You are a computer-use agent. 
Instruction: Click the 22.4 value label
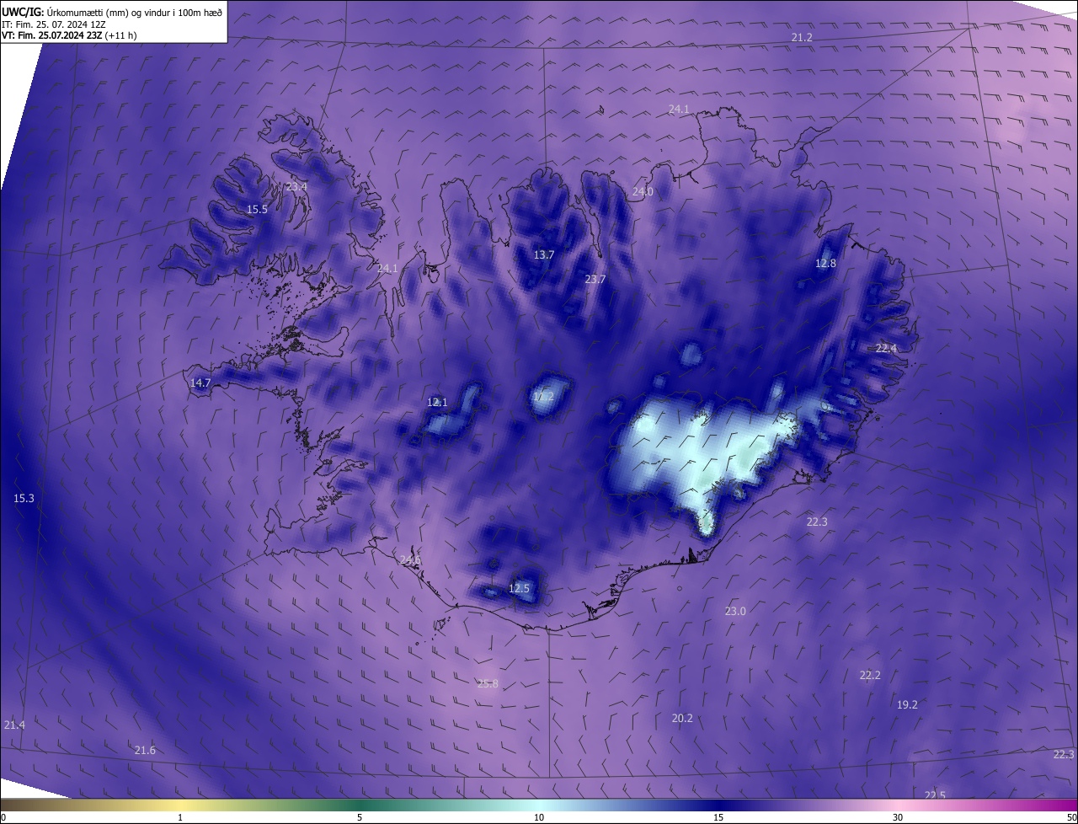tap(886, 349)
